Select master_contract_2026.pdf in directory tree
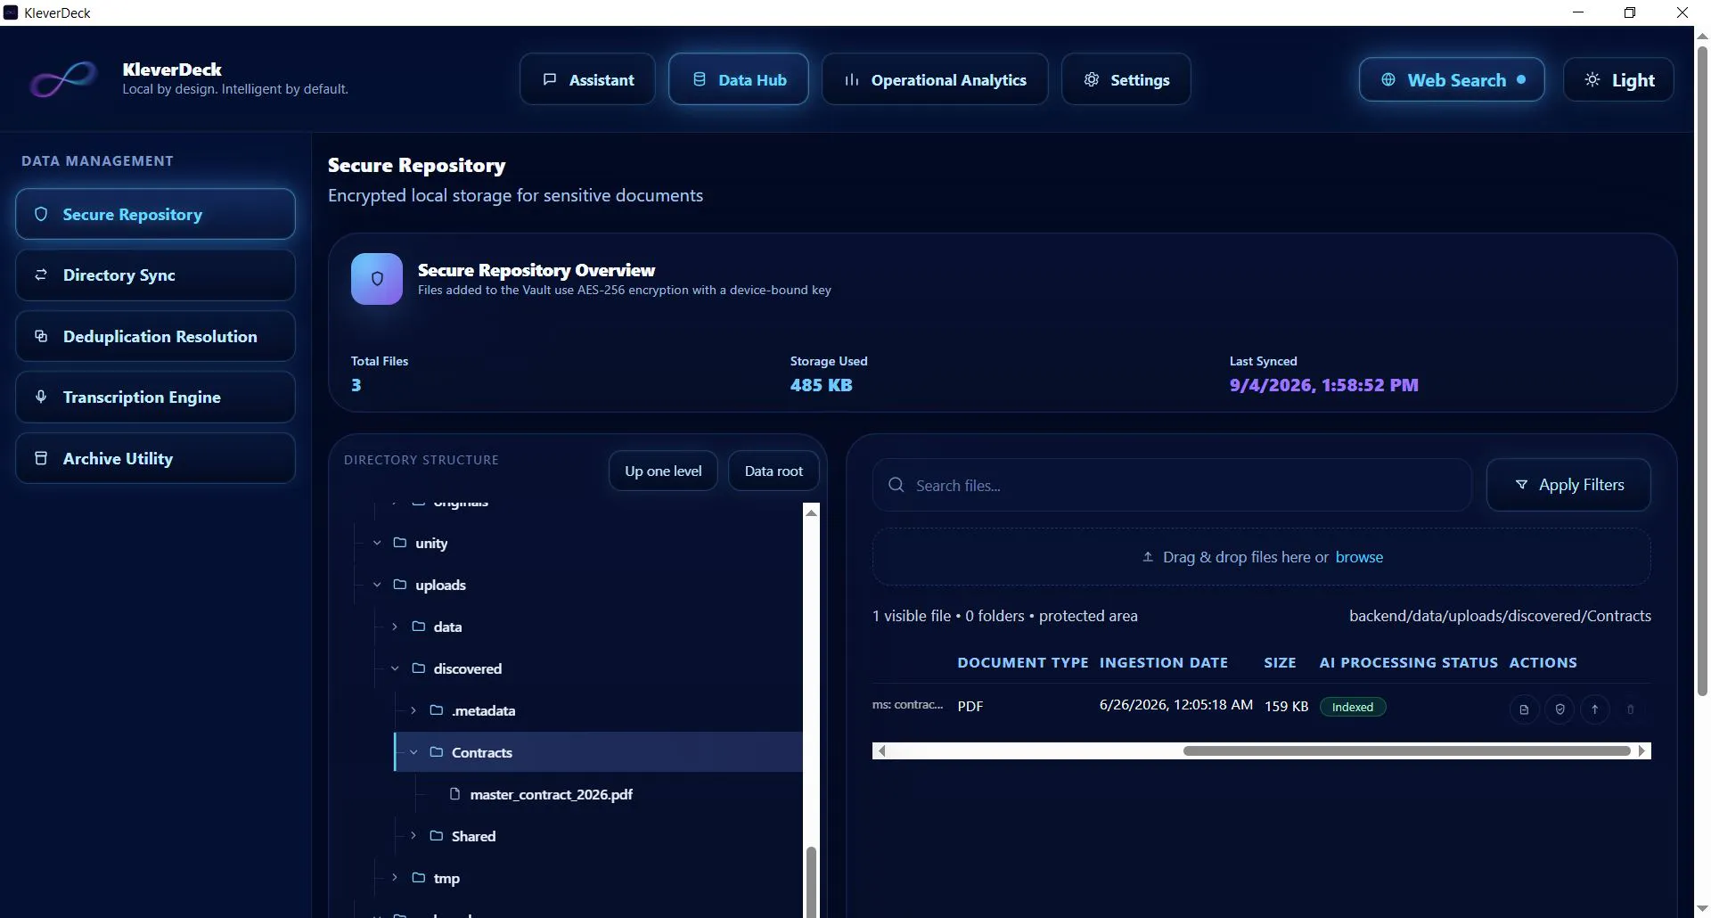This screenshot has height=918, width=1711. tap(551, 794)
